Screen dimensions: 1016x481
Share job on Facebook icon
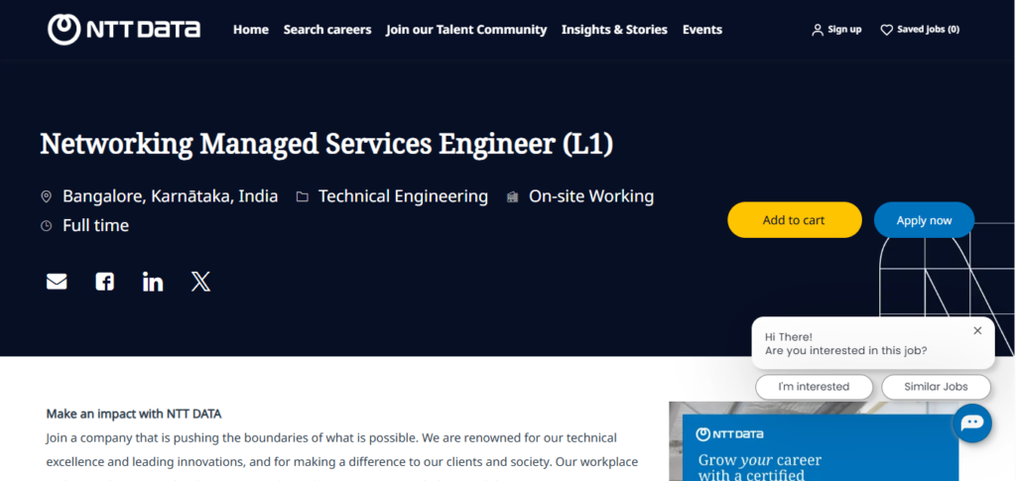point(104,282)
